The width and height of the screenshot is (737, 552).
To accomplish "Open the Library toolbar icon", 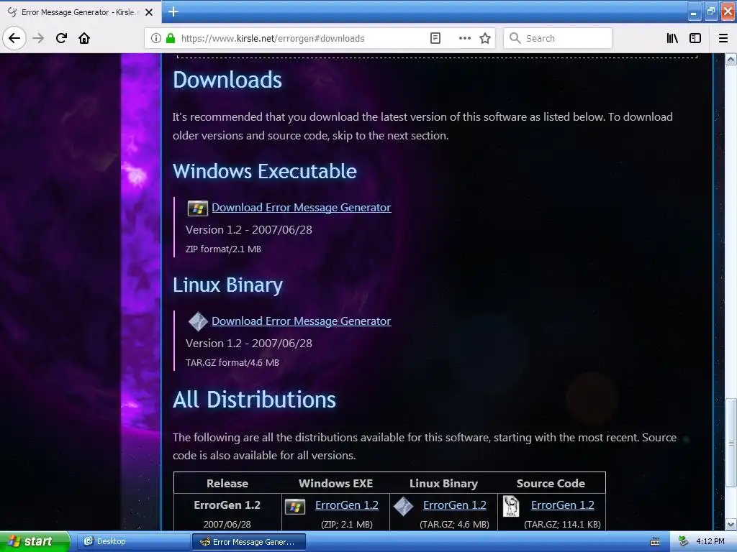I will (x=672, y=38).
